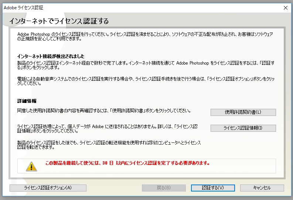The width and height of the screenshot is (293, 200).
Task: Select heading インターネットでライセンス認証する
Action: click(59, 21)
